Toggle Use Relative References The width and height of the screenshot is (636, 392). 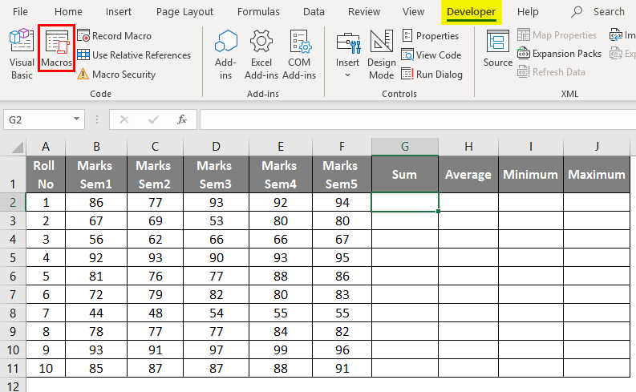133,55
